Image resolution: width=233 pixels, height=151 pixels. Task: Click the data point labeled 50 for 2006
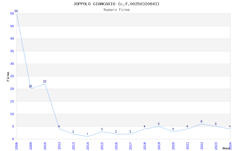pos(17,14)
